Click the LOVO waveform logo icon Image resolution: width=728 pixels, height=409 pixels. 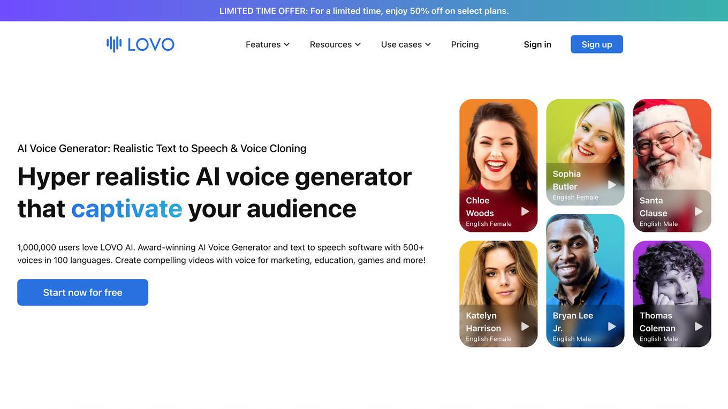coord(114,44)
